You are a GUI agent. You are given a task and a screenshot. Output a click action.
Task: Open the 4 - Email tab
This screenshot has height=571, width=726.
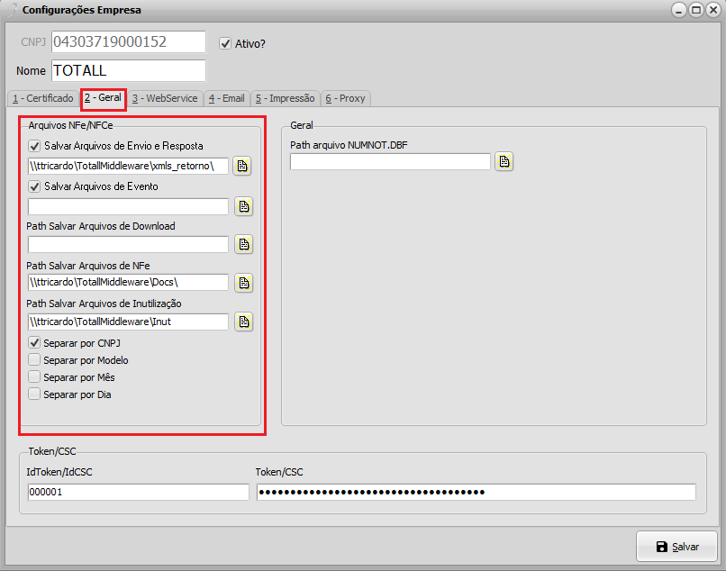coord(226,98)
